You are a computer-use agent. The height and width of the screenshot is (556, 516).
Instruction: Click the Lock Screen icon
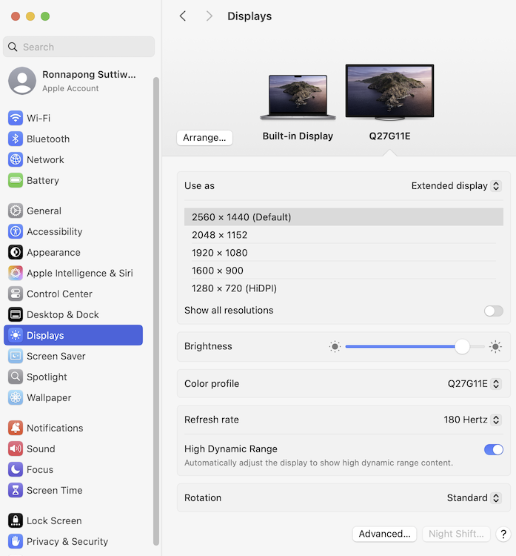pos(16,520)
